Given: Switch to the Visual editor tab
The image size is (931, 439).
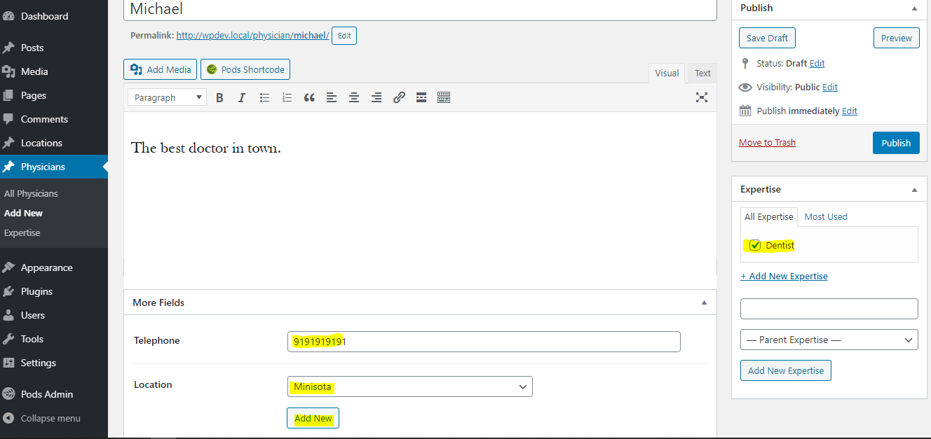Looking at the screenshot, I should (x=667, y=73).
